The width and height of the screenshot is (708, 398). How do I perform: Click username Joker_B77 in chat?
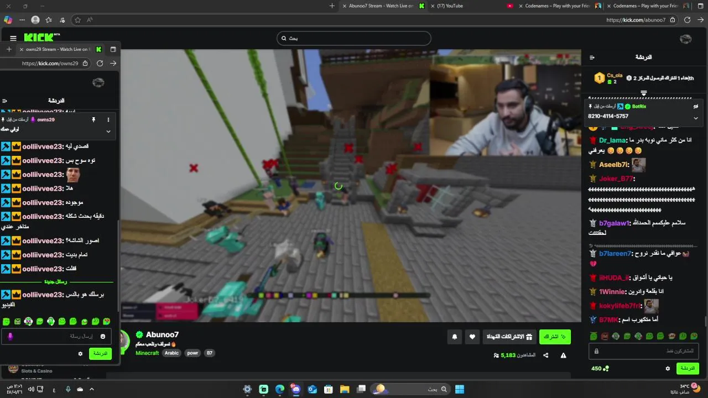click(616, 179)
